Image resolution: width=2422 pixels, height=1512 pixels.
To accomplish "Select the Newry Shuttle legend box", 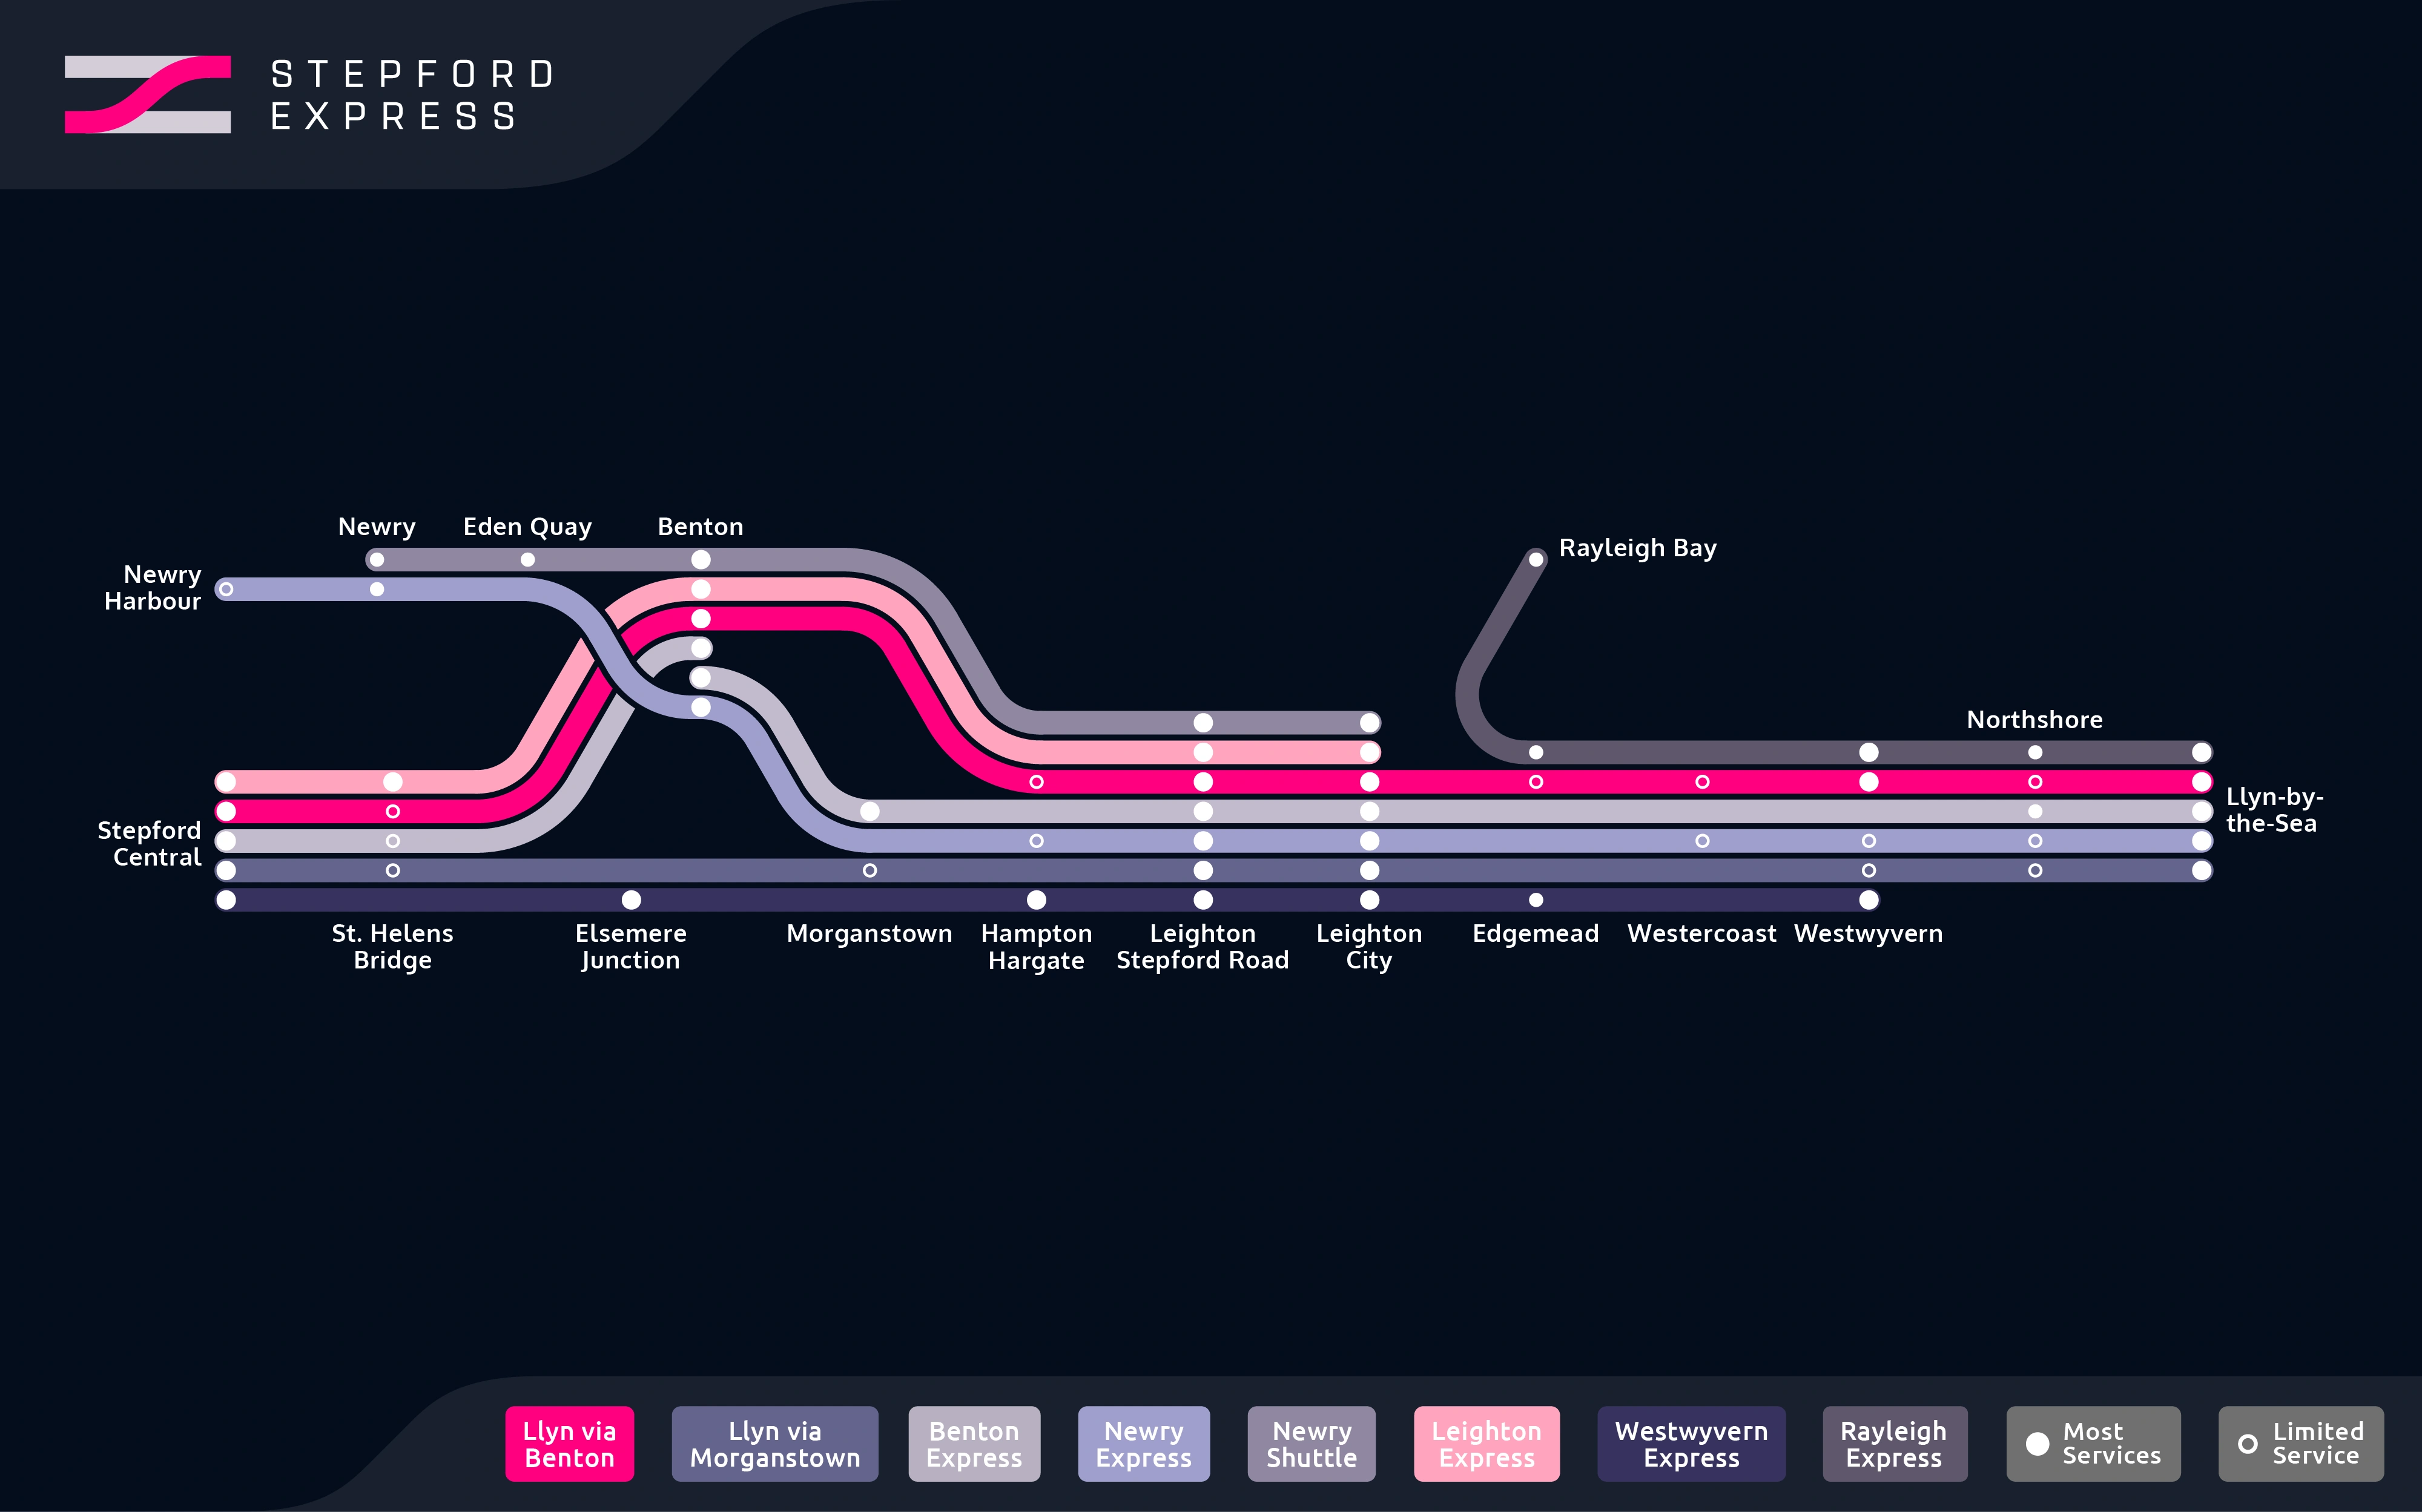I will coord(1312,1444).
